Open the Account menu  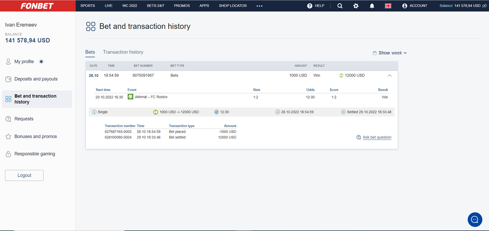(415, 6)
